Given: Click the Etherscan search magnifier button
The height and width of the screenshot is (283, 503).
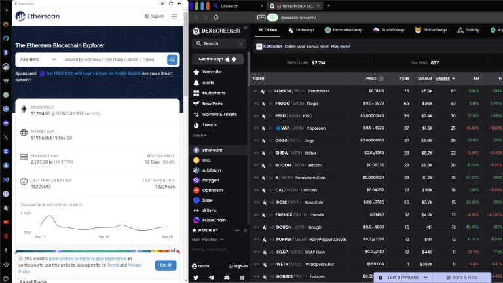Looking at the screenshot, I should pos(172,60).
